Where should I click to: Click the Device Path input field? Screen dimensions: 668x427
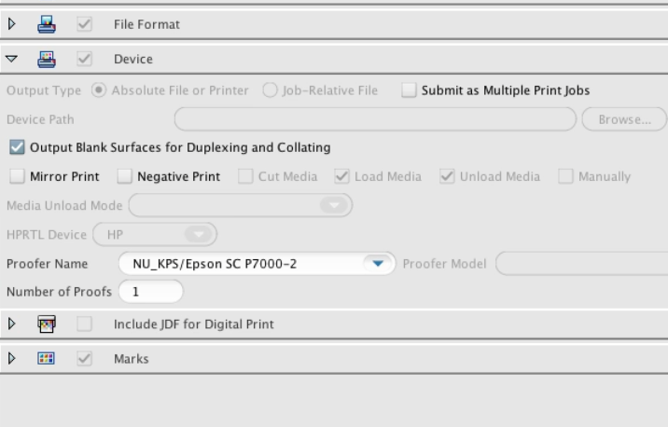coord(375,119)
